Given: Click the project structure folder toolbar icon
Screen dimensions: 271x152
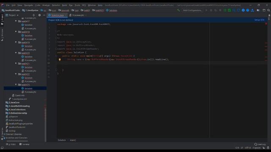Looking at the screenshot, I should 258,10.
